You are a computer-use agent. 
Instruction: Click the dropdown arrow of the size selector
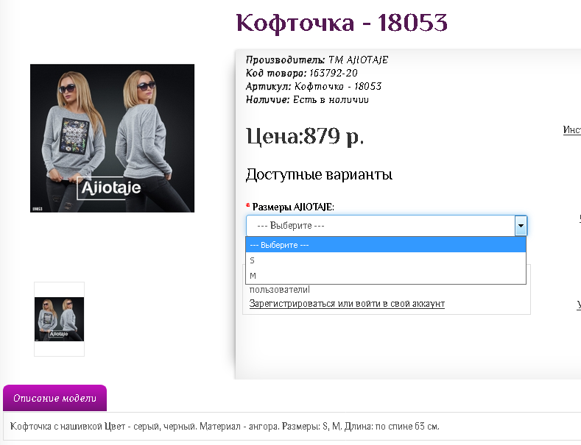point(521,226)
